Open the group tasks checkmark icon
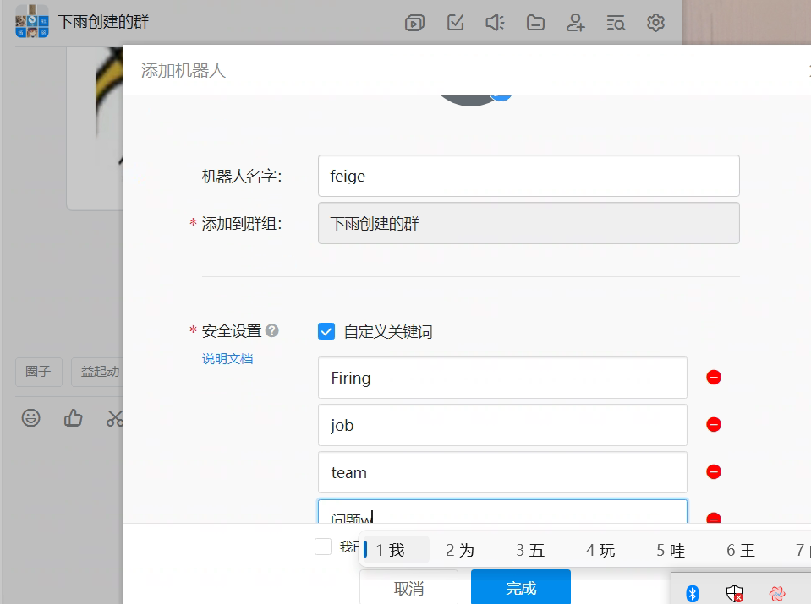Screen dimensions: 811x604 [x=455, y=23]
